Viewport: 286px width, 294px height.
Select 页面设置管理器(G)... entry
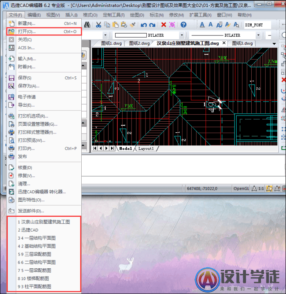pos(44,124)
